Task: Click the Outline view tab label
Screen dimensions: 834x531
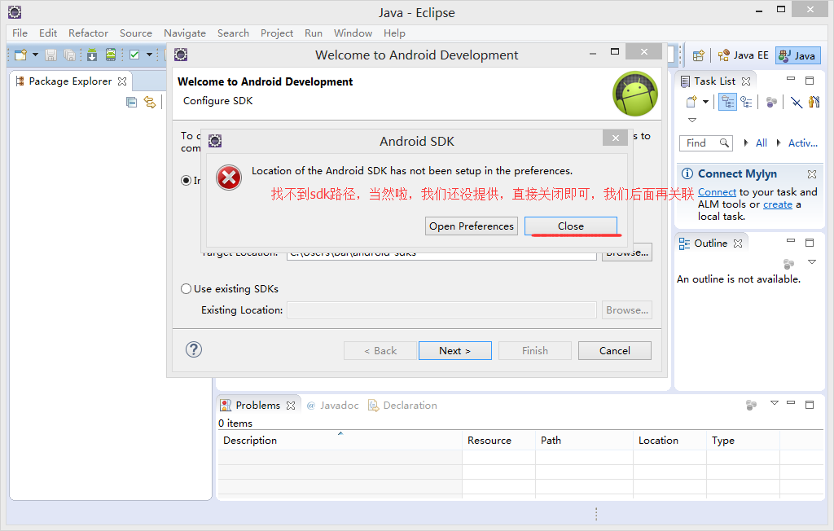Action: (x=710, y=244)
